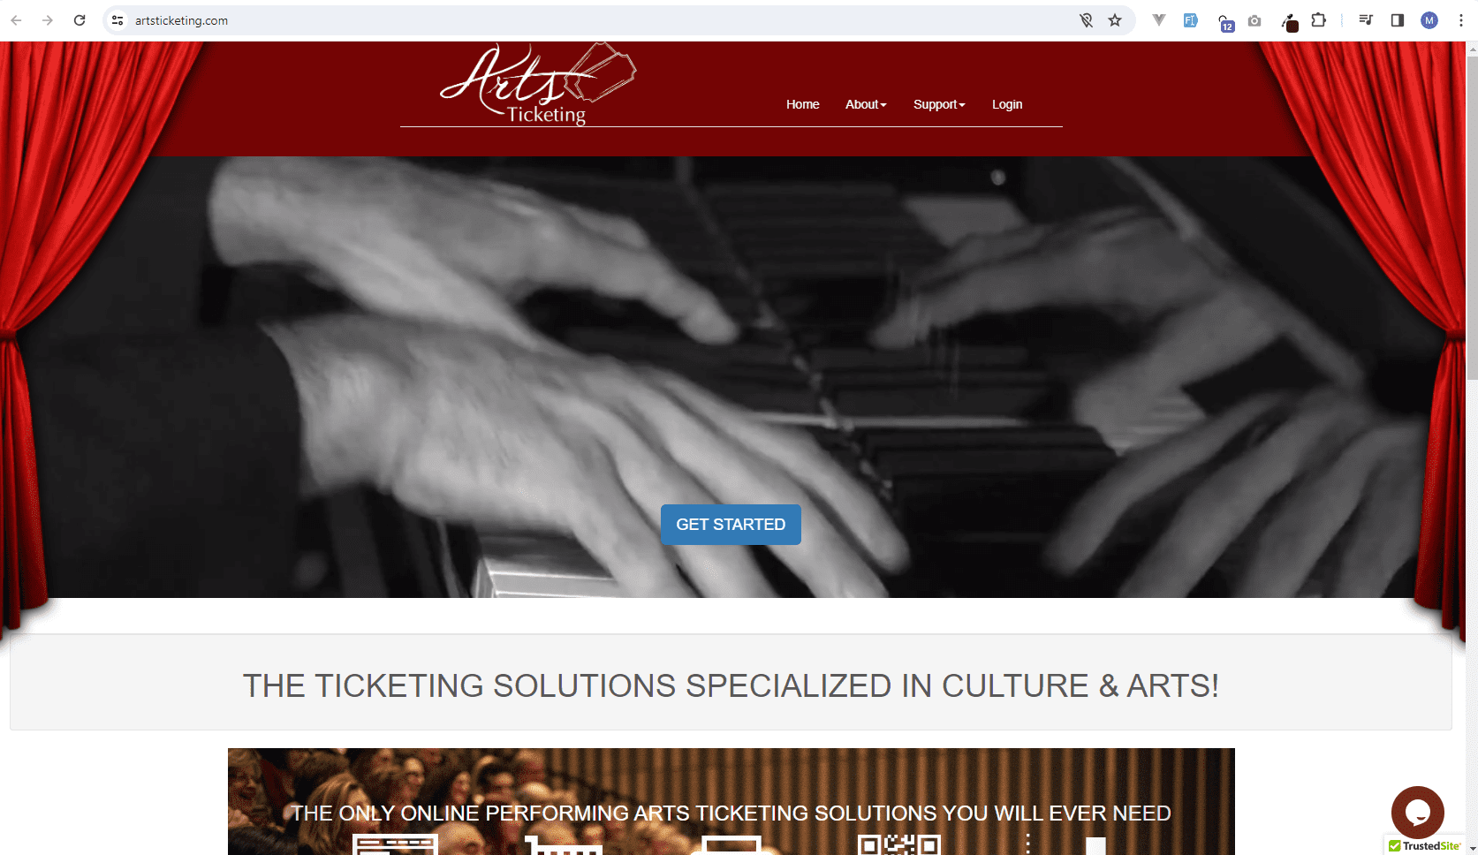The height and width of the screenshot is (855, 1478).
Task: Click the TrustedSite badge
Action: [x=1424, y=846]
